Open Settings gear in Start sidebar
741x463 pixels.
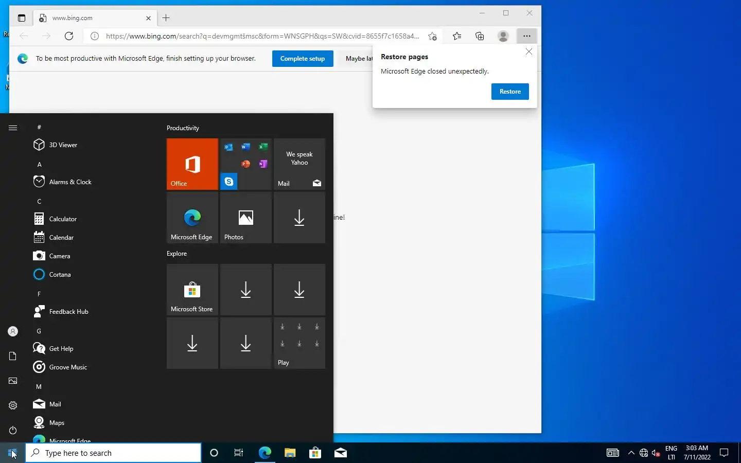pos(13,405)
